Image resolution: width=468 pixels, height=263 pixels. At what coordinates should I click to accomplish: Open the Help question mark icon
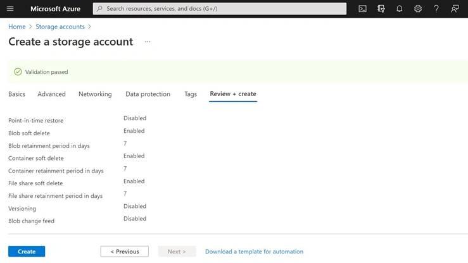coord(436,9)
